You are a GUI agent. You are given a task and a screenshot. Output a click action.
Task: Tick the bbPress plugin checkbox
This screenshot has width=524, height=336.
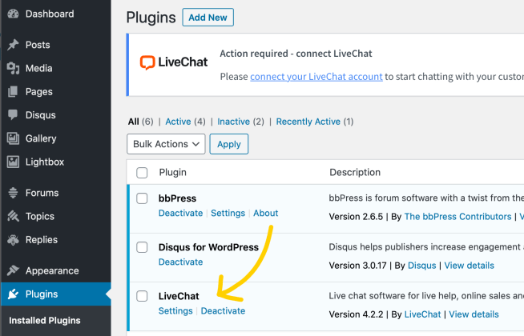[142, 198]
